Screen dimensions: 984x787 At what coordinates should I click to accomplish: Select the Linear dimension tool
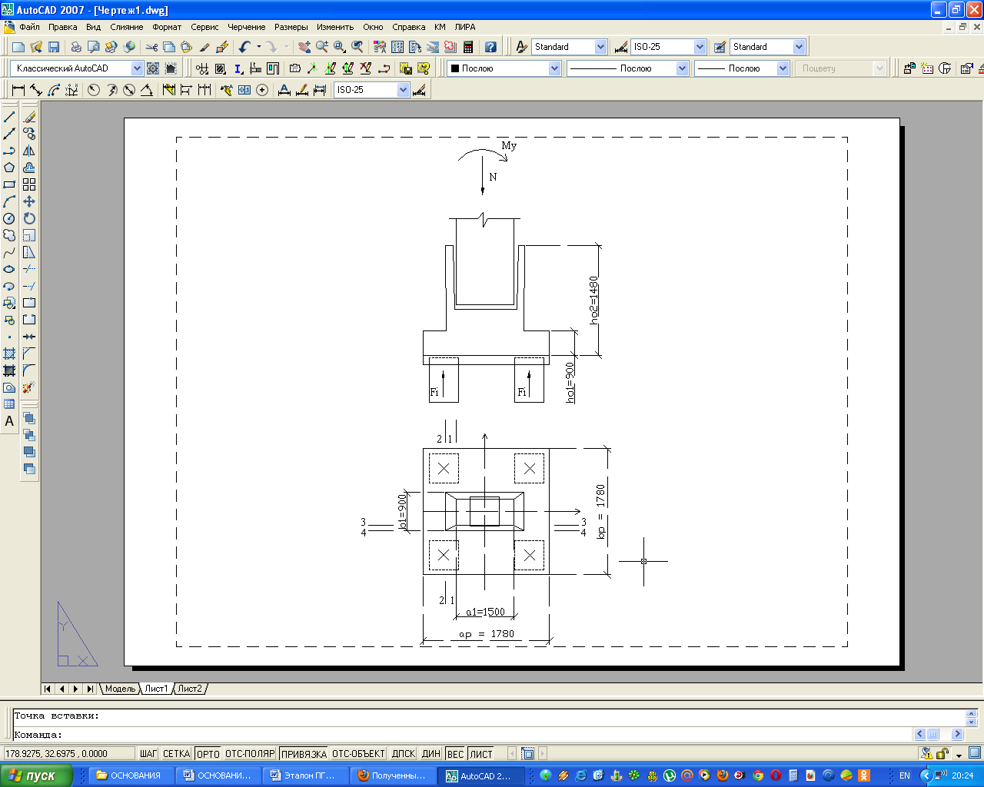(x=18, y=90)
